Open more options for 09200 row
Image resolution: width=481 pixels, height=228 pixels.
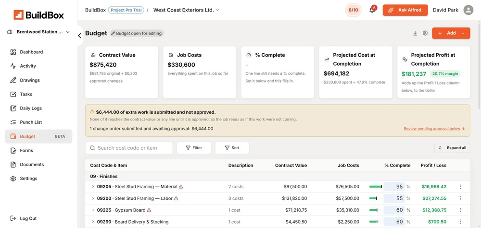461,198
